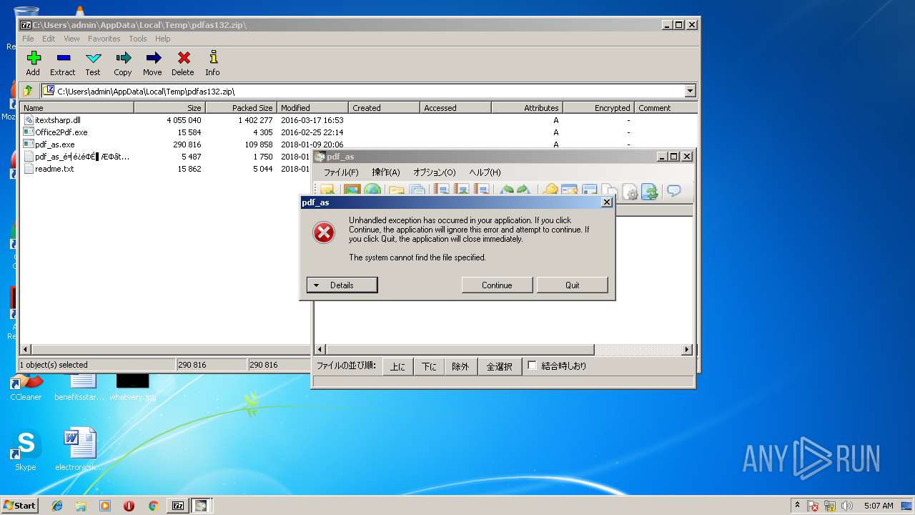915x515 pixels.
Task: Open the 操作(A) menu in pdf_as
Action: click(x=386, y=172)
